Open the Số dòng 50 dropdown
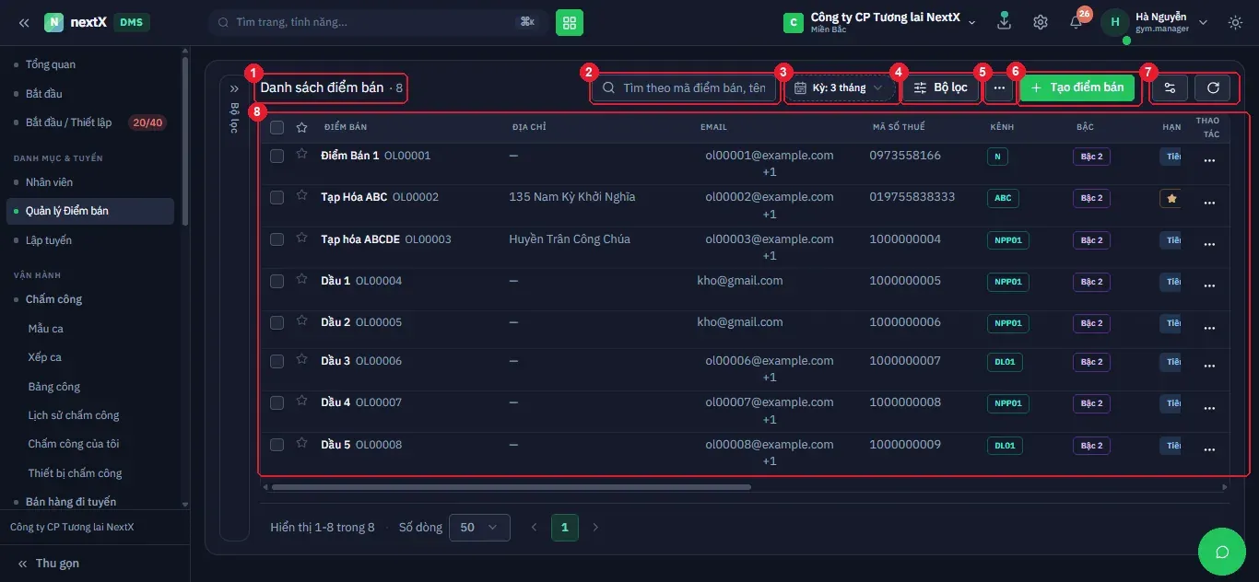 pyautogui.click(x=479, y=528)
